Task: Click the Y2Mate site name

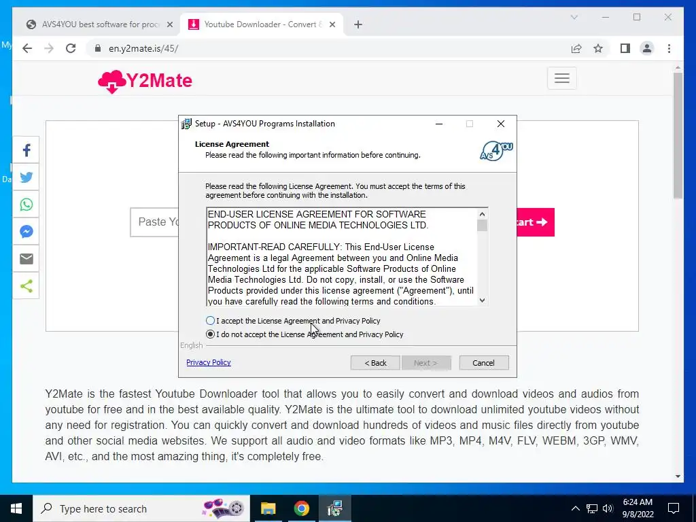Action: coord(159,80)
